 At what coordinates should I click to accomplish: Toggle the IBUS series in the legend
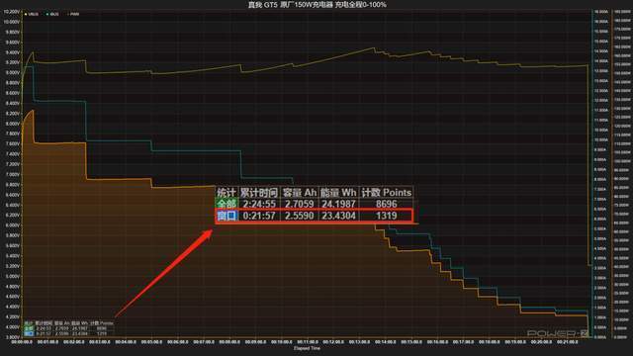(x=52, y=14)
